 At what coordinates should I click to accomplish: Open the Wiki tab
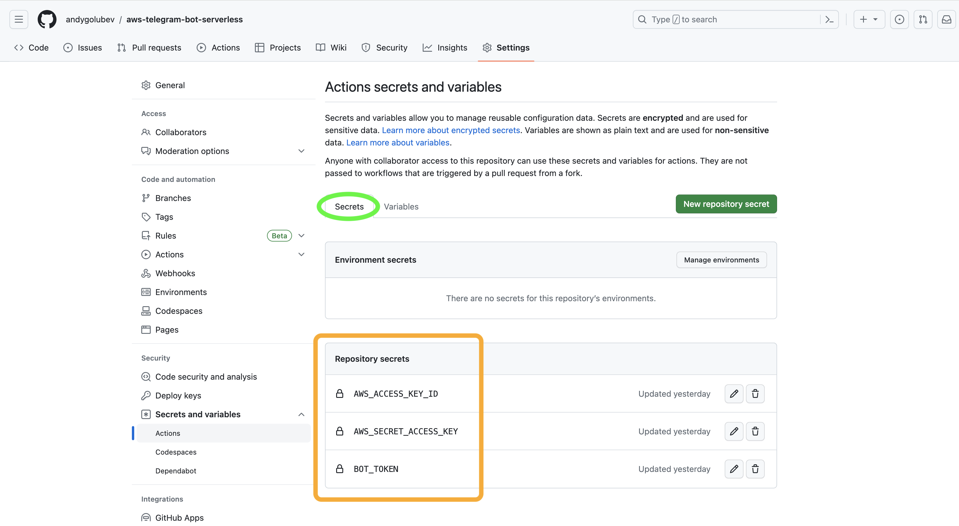[331, 48]
